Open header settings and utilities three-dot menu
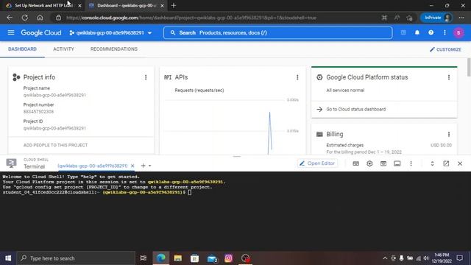The image size is (471, 265). (445, 32)
